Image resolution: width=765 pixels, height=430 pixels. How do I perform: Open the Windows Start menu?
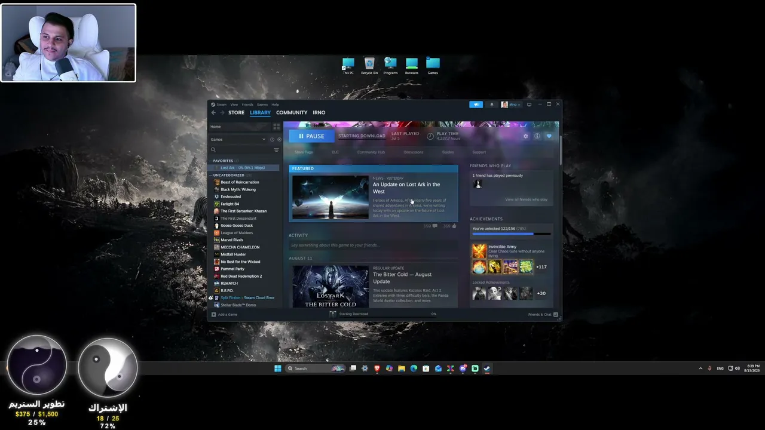[x=278, y=368]
